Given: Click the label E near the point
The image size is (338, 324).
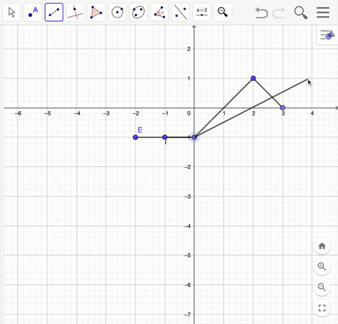Looking at the screenshot, I should tap(140, 130).
